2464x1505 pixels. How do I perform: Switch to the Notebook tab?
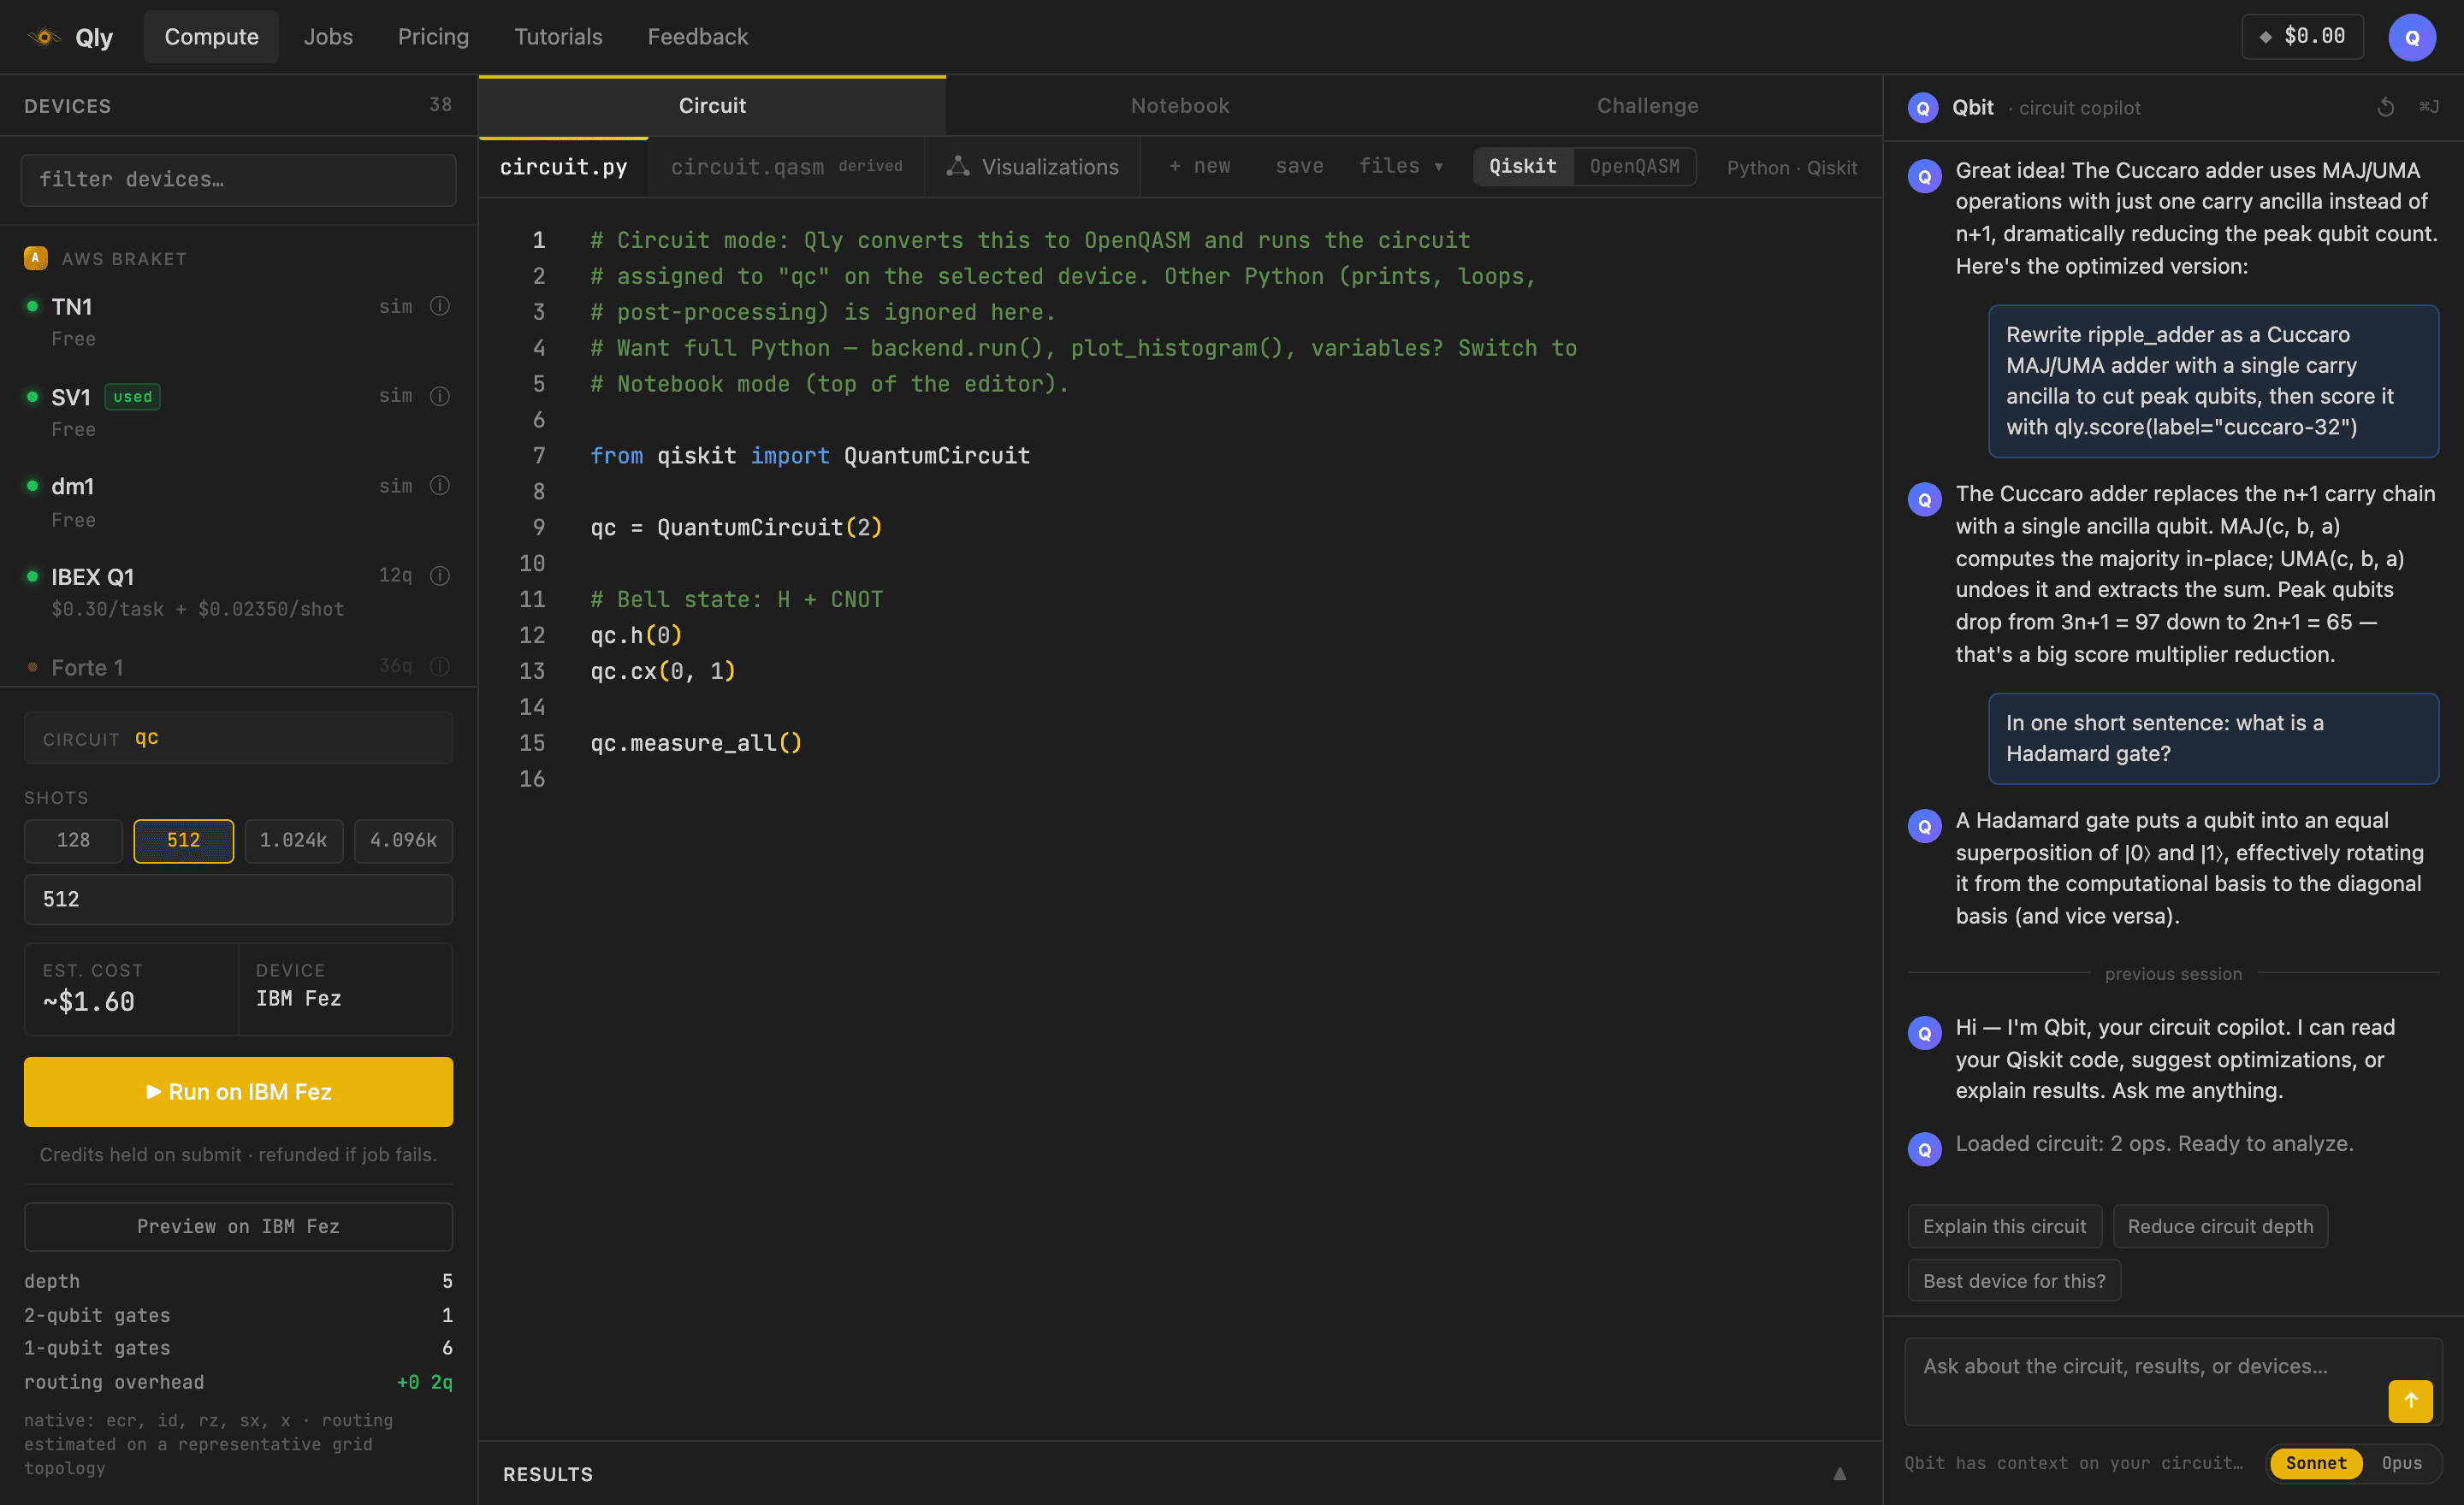pos(1180,106)
